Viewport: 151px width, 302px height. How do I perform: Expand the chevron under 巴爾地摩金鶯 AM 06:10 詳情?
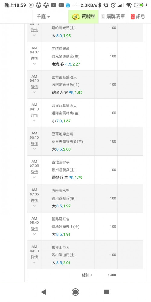(x=34, y=149)
